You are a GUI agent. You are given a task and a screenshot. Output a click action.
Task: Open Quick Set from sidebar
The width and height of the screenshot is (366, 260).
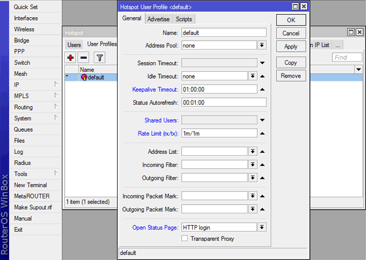[35, 7]
